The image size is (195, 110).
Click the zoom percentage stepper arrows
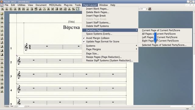tap(147, 9)
